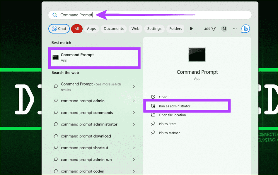The height and width of the screenshot is (175, 278).
Task: Click the search magnifier icon in search box
Action: (x=55, y=15)
